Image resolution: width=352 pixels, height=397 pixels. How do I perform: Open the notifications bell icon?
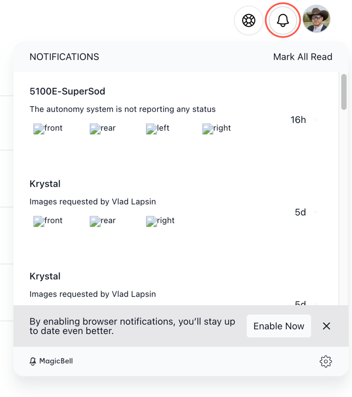tap(283, 20)
